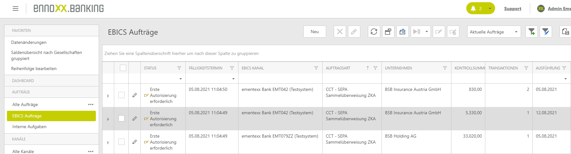The image size is (571, 154).
Task: Click the play/pause execute toolbar icon
Action: [x=417, y=32]
